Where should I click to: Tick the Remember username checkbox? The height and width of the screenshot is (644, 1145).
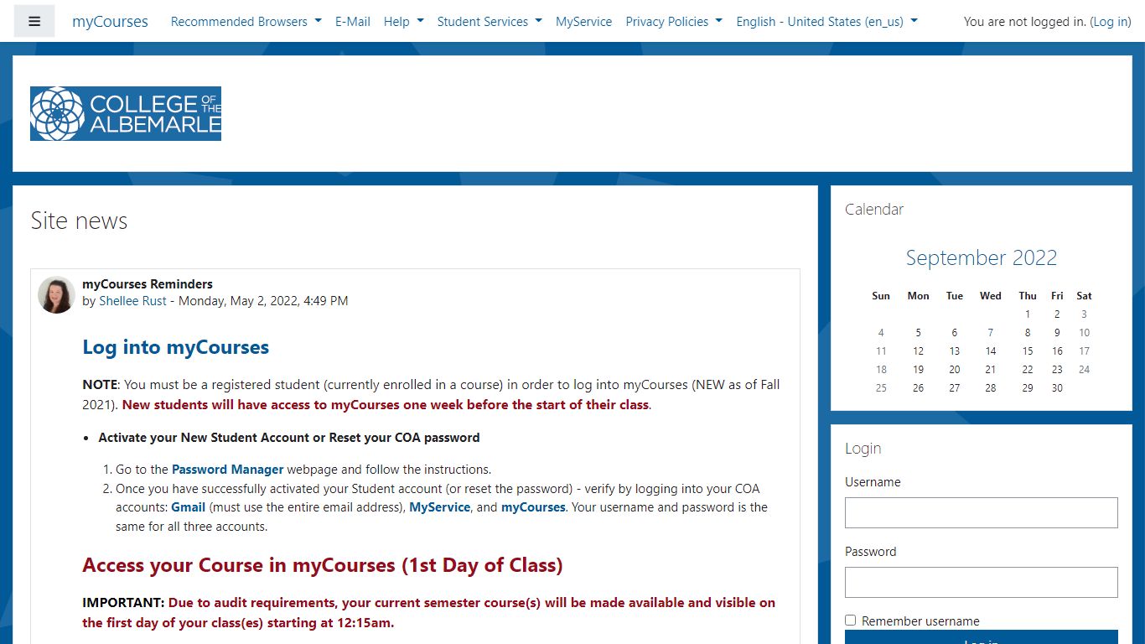click(850, 621)
